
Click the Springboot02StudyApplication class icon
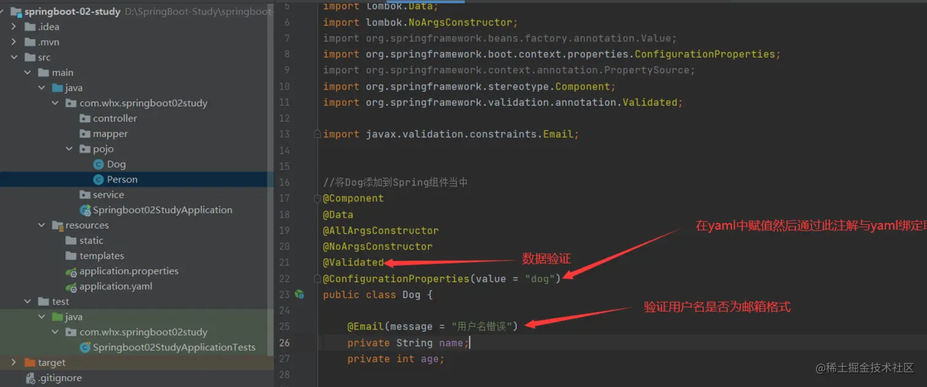(x=85, y=210)
